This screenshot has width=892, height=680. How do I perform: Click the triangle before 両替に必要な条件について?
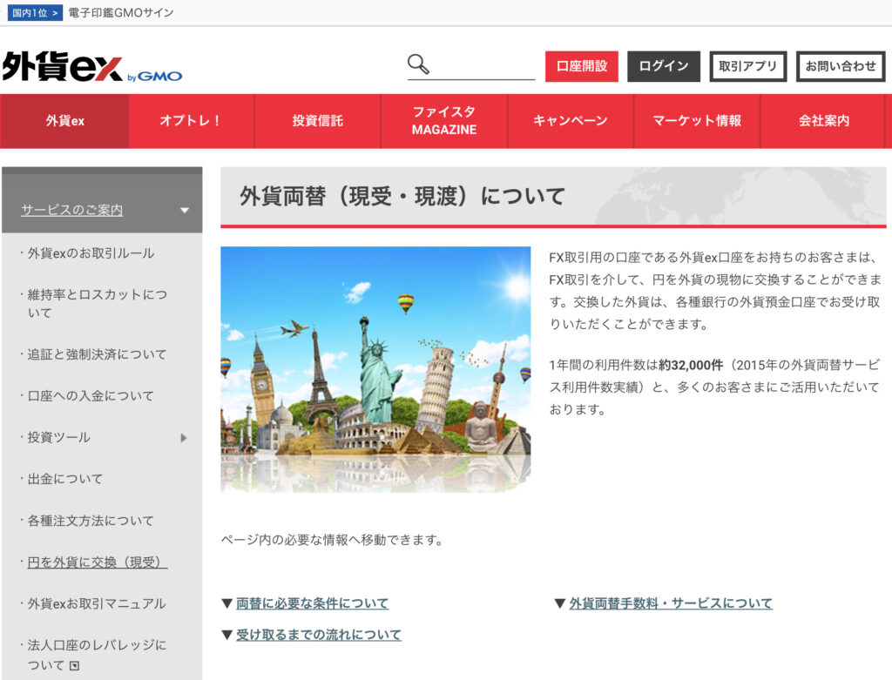[227, 603]
